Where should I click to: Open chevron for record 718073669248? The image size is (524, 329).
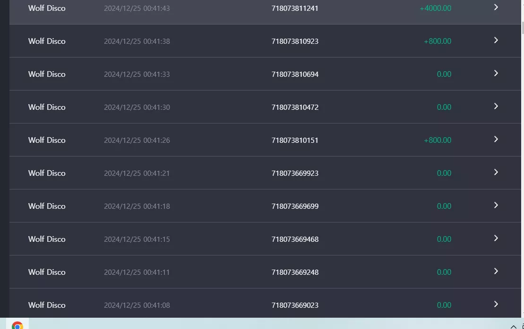496,271
